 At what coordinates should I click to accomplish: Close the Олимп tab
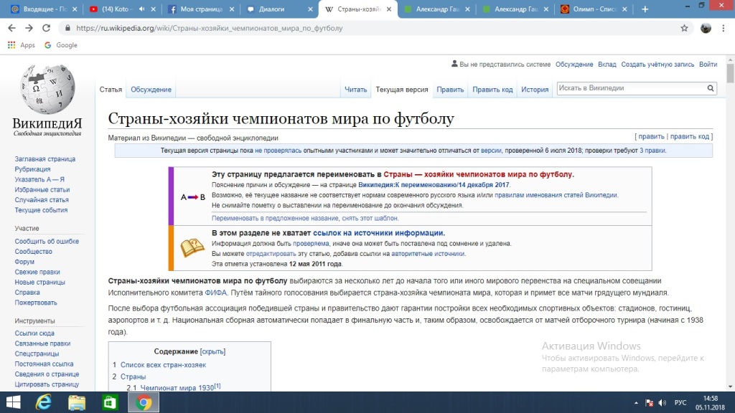624,9
